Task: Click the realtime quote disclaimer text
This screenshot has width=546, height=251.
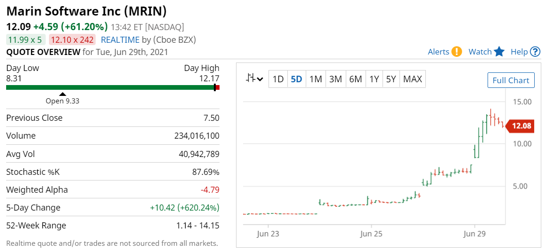Action: [112, 243]
